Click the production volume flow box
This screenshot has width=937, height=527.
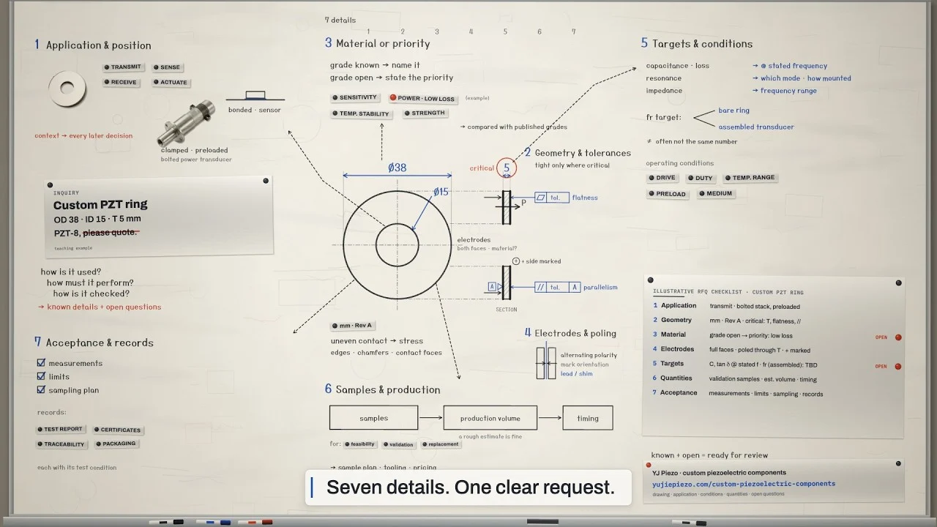pos(490,418)
